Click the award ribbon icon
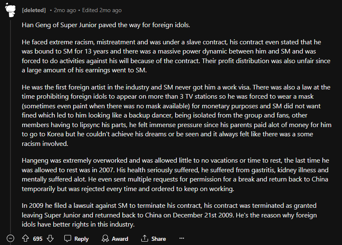342x245 pixels. click(x=105, y=238)
